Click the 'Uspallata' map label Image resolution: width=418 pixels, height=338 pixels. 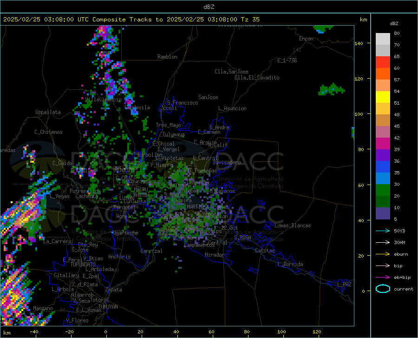(48, 112)
